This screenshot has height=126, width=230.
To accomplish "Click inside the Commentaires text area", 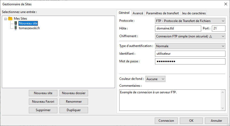I will (170, 100).
